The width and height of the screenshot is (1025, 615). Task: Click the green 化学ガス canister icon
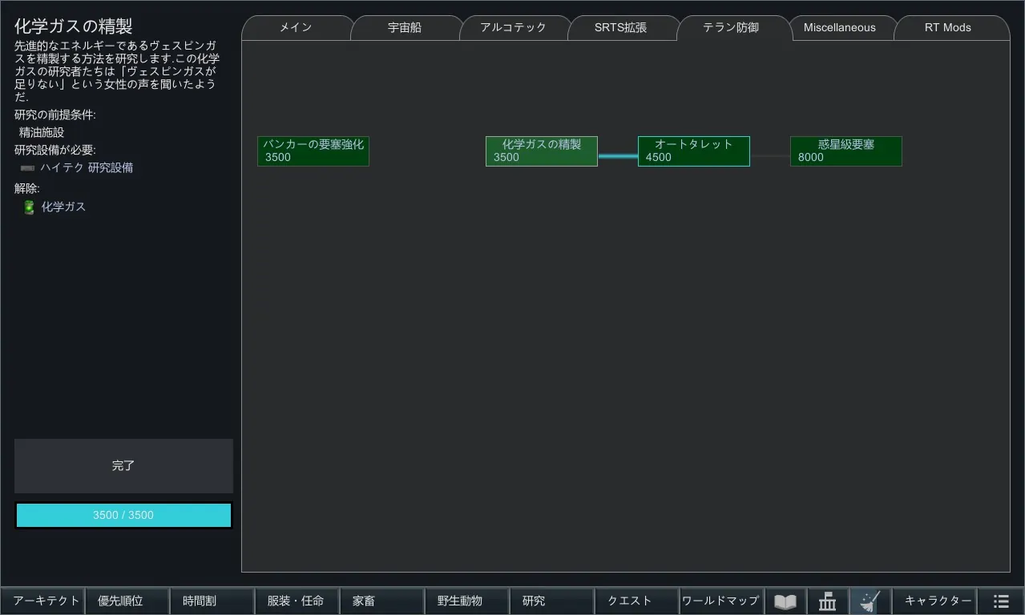29,207
